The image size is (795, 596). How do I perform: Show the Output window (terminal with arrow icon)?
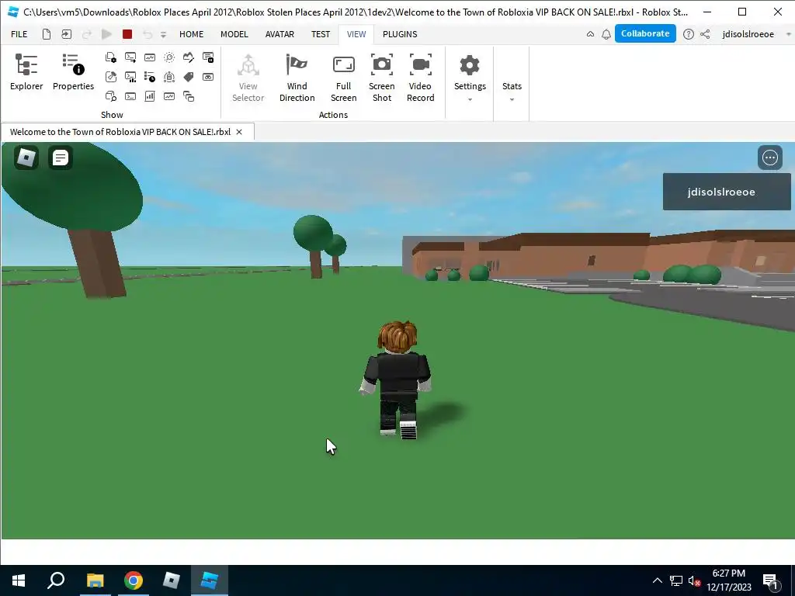click(130, 57)
